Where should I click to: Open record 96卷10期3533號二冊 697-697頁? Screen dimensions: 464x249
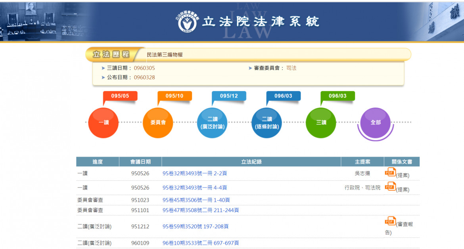(201, 243)
